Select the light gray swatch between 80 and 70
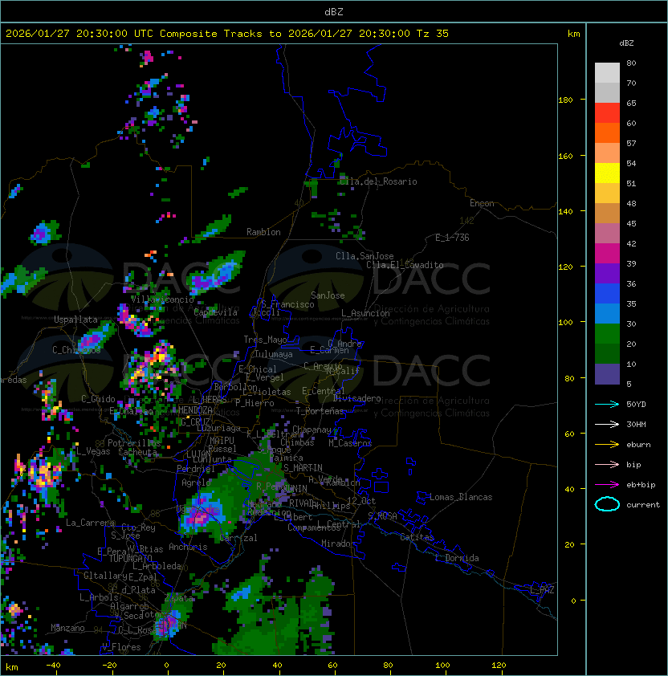The height and width of the screenshot is (676, 668). [x=607, y=73]
